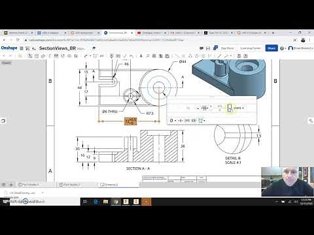The width and height of the screenshot is (314, 235).
Task: Select the Ø44 diameter dimension
Action: [183, 61]
